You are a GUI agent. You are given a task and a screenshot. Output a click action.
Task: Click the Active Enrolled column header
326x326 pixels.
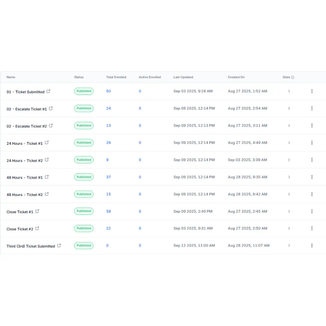[x=150, y=77]
